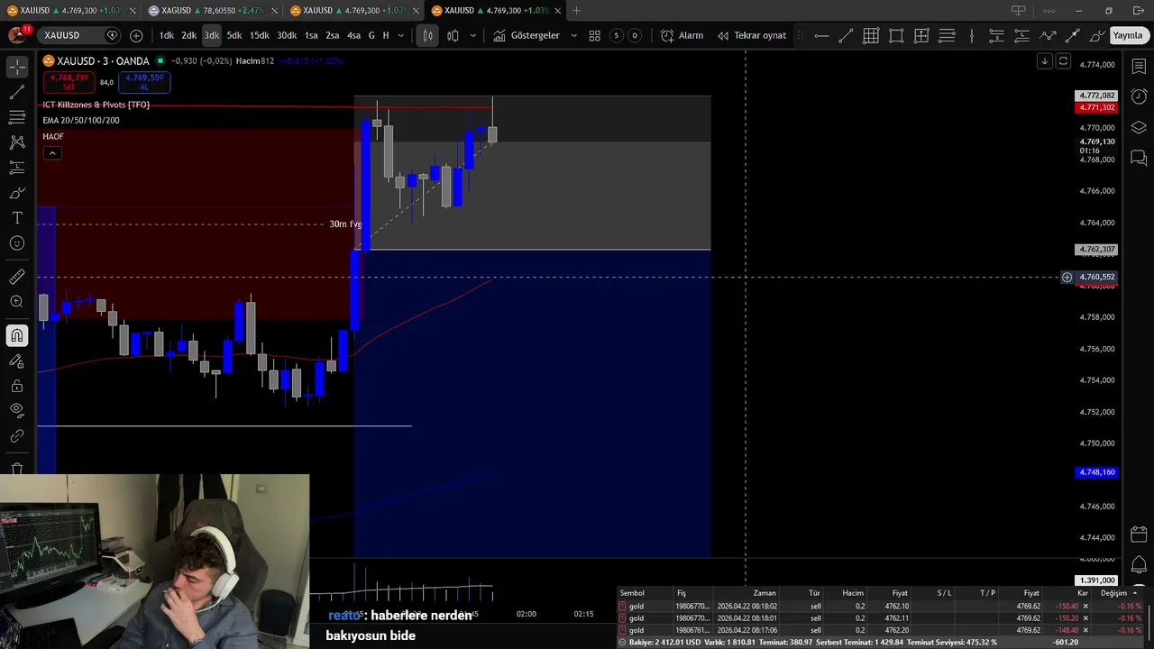Close the gold position at 4762.11

click(x=1085, y=618)
